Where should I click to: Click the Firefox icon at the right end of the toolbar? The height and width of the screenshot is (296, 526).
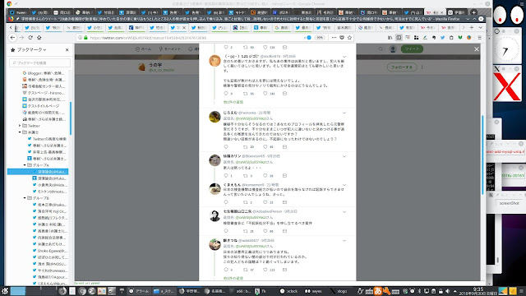point(469,38)
